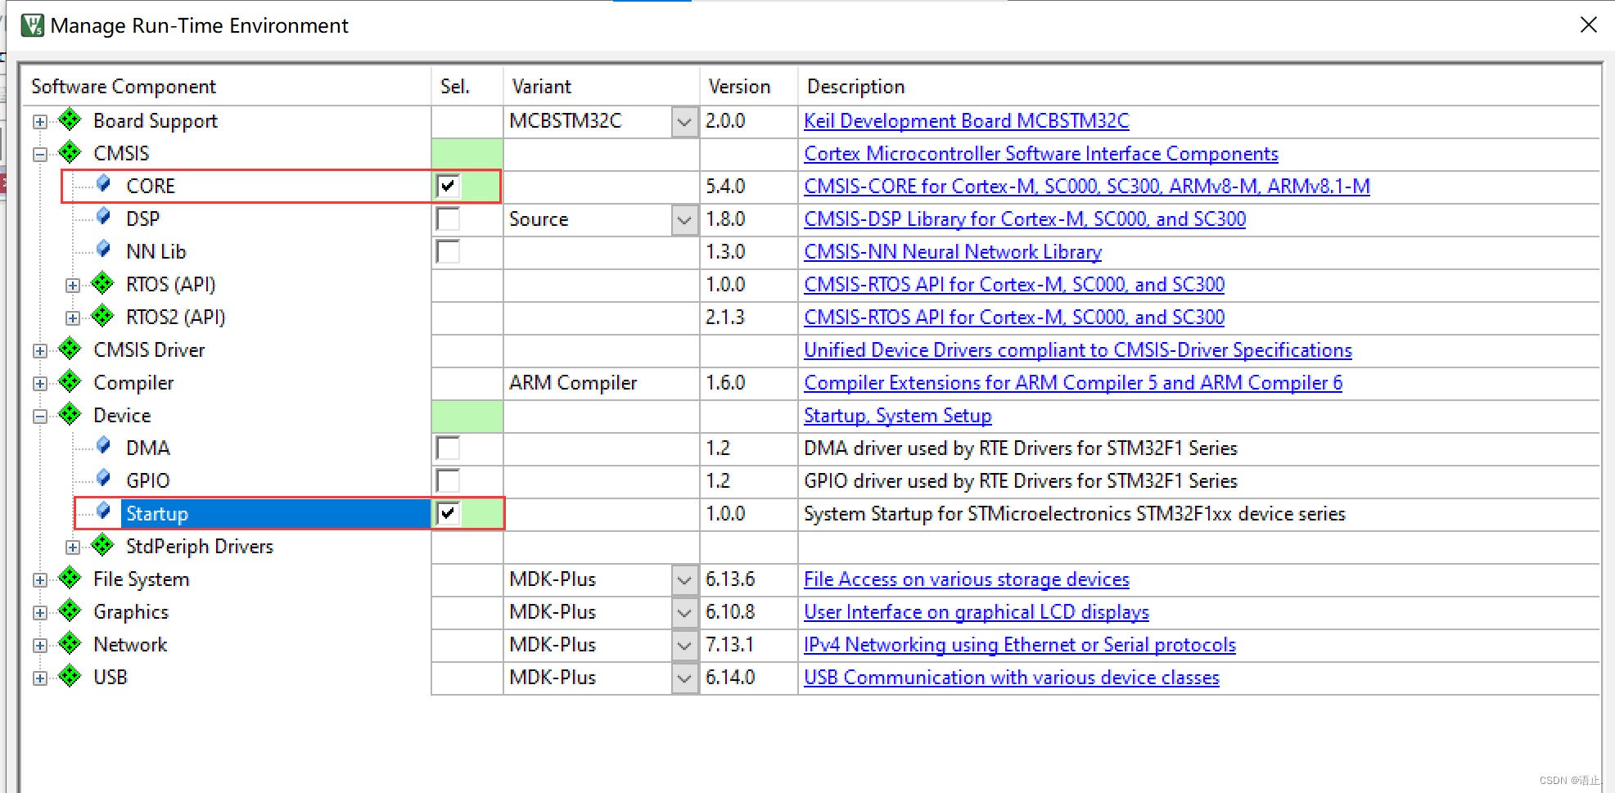This screenshot has width=1615, height=793.
Task: Click the DSP blue component icon
Action: pyautogui.click(x=103, y=217)
